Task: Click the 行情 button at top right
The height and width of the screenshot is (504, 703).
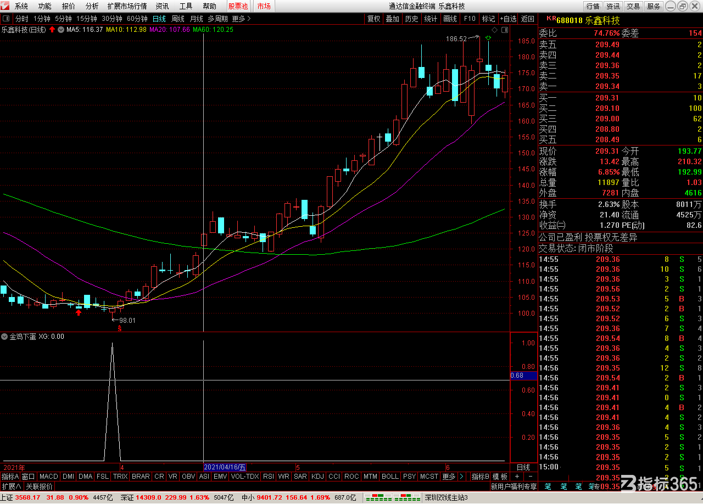Action: pos(593,6)
